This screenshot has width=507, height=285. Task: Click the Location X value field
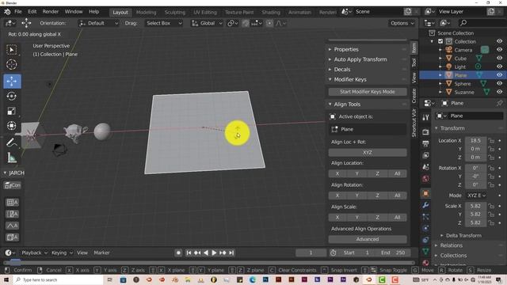(475, 141)
